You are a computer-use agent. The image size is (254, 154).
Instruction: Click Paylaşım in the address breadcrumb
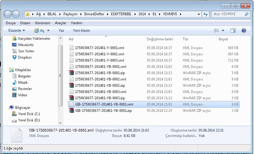point(70,14)
